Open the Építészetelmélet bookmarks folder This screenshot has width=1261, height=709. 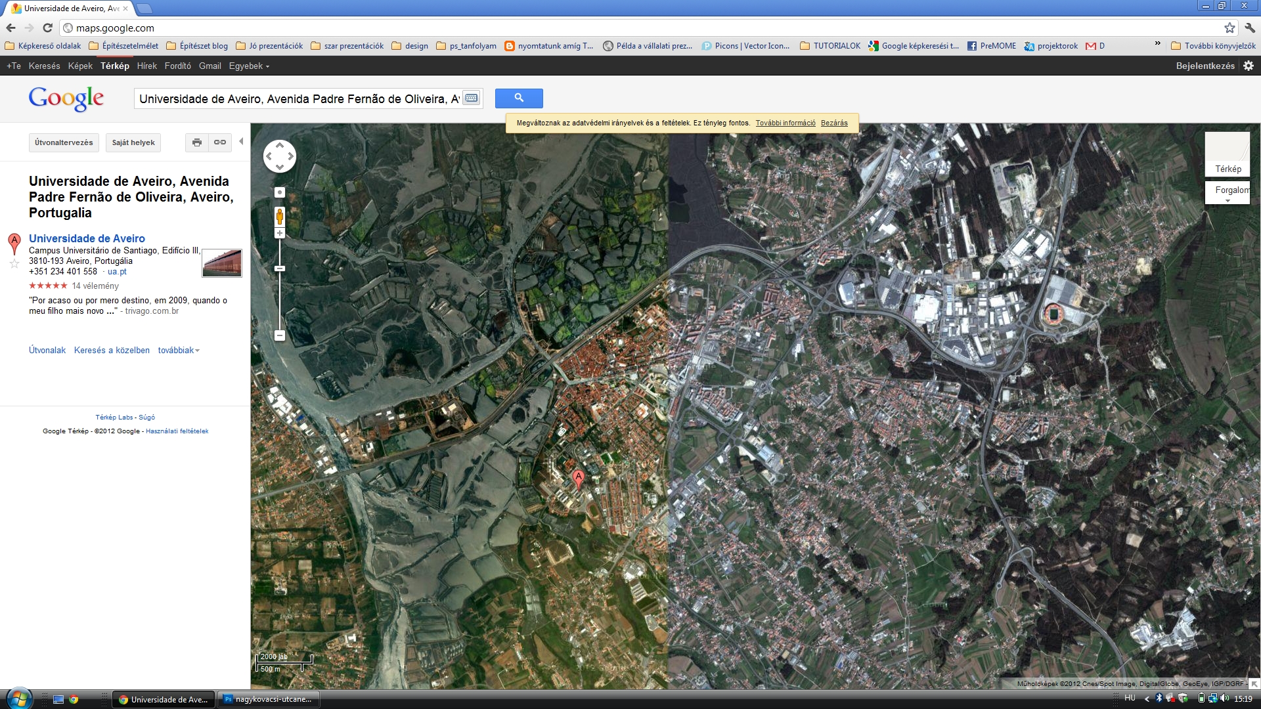click(x=123, y=46)
